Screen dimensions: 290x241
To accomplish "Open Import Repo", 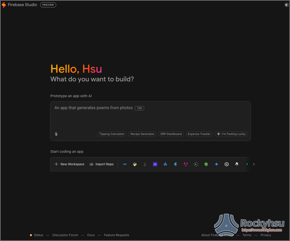I will coord(102,164).
